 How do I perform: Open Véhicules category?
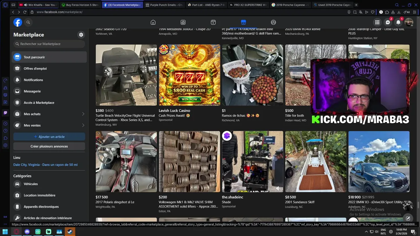click(49, 184)
